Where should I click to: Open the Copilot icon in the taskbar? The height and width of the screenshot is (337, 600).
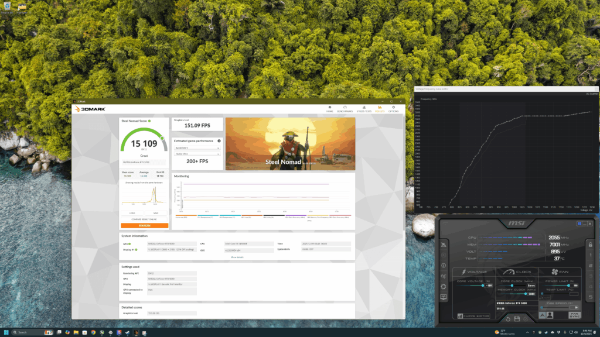(67, 332)
